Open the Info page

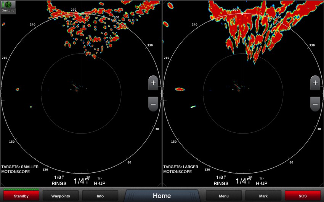tap(100, 196)
